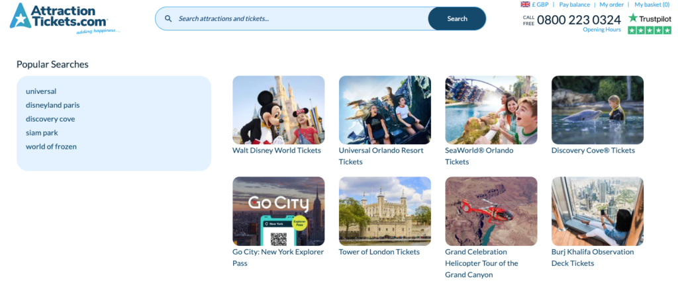This screenshot has width=678, height=283.
Task: Click the AttractionTickets.com logo
Action: click(x=64, y=18)
